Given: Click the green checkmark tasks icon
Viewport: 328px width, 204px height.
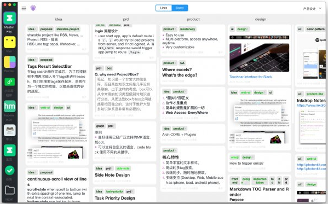Looking at the screenshot, I should 10,170.
